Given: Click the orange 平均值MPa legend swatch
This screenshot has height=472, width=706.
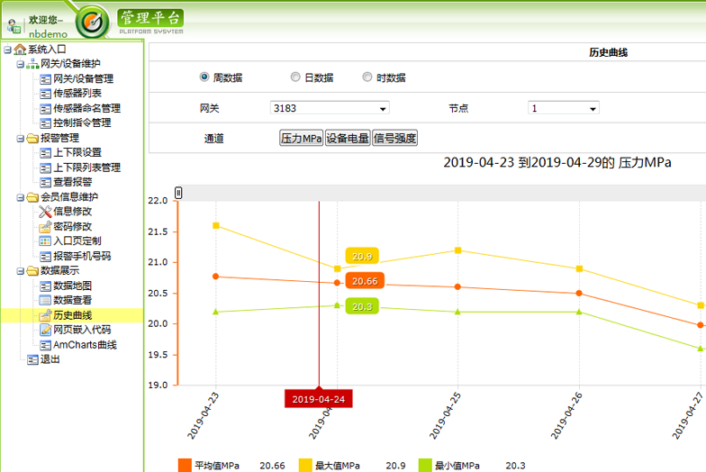Looking at the screenshot, I should [185, 465].
